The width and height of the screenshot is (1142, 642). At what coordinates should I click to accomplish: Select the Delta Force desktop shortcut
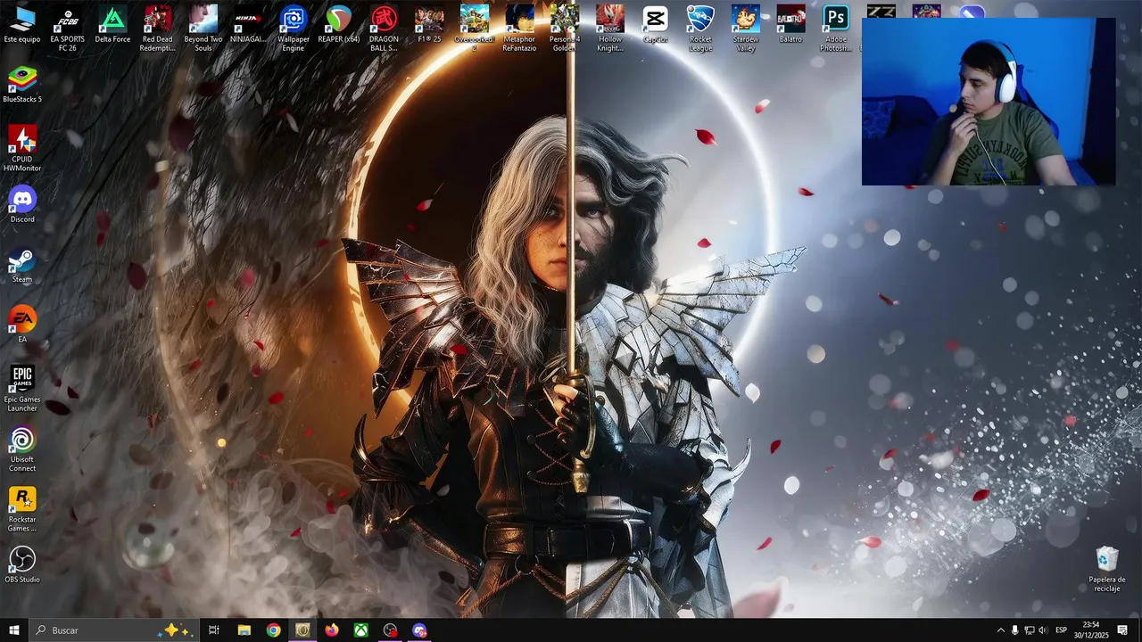tap(112, 25)
